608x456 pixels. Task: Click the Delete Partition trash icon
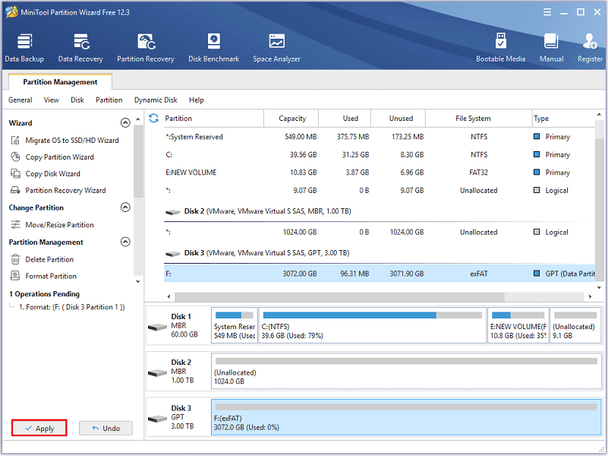(x=15, y=259)
